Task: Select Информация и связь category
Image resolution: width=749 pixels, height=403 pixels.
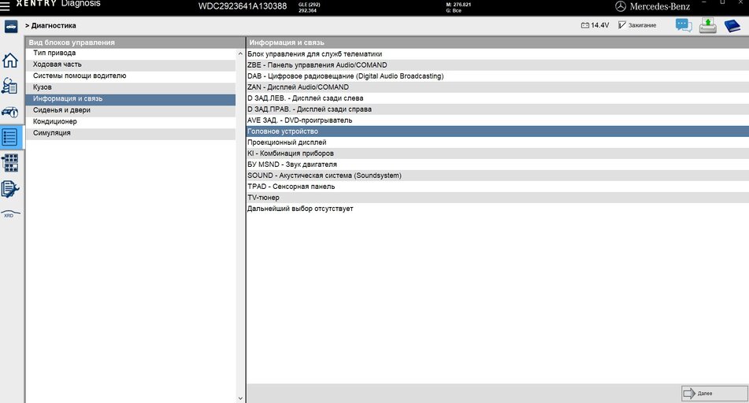Action: (x=131, y=99)
